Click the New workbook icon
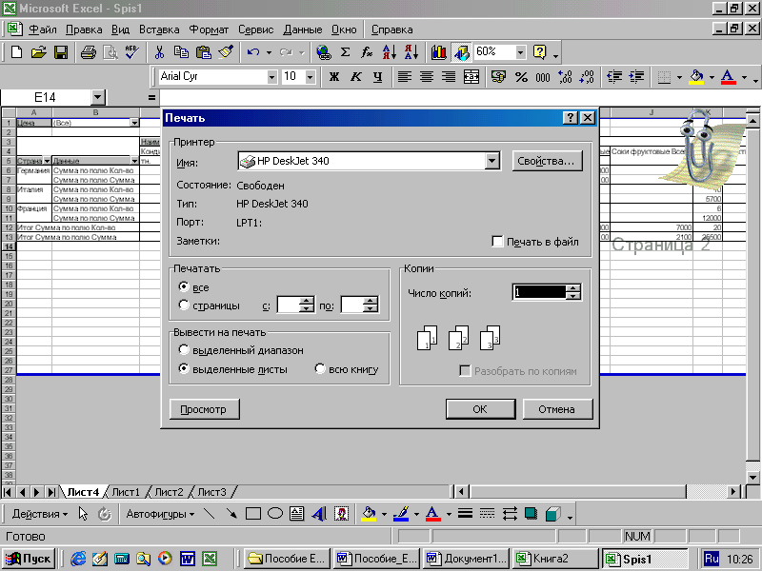Image resolution: width=762 pixels, height=571 pixels. (16, 52)
